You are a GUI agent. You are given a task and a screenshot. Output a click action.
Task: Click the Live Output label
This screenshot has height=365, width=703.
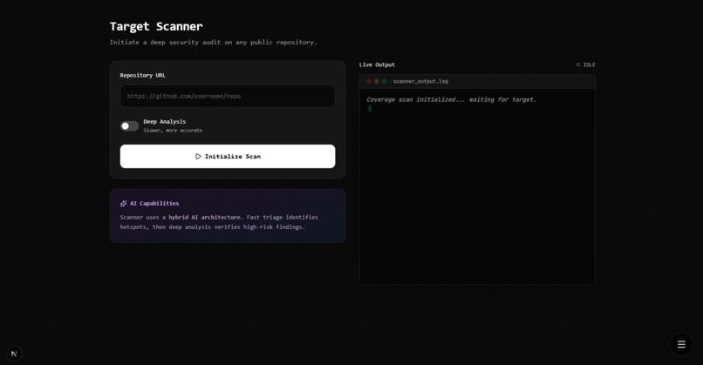(x=377, y=65)
